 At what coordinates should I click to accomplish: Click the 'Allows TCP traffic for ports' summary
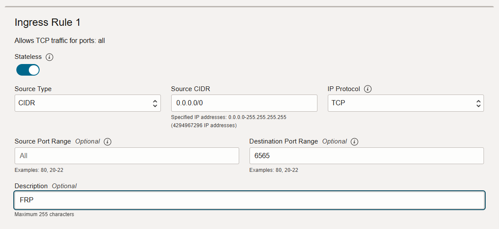coord(60,41)
